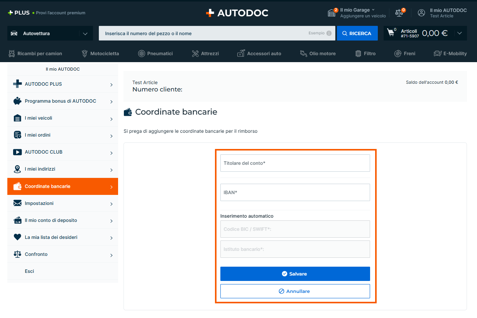Open the garage icon with badge
477x318 pixels.
pyautogui.click(x=332, y=13)
